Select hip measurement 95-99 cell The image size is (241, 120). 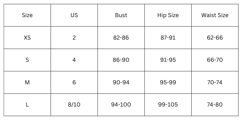coord(168,82)
